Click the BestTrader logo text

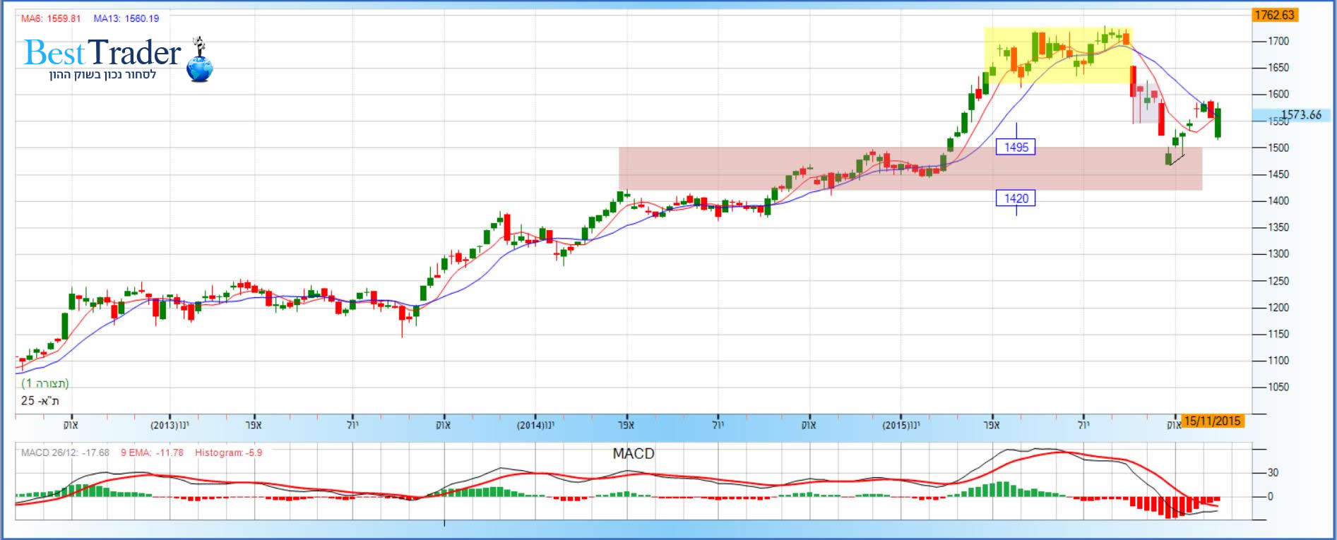[x=102, y=53]
